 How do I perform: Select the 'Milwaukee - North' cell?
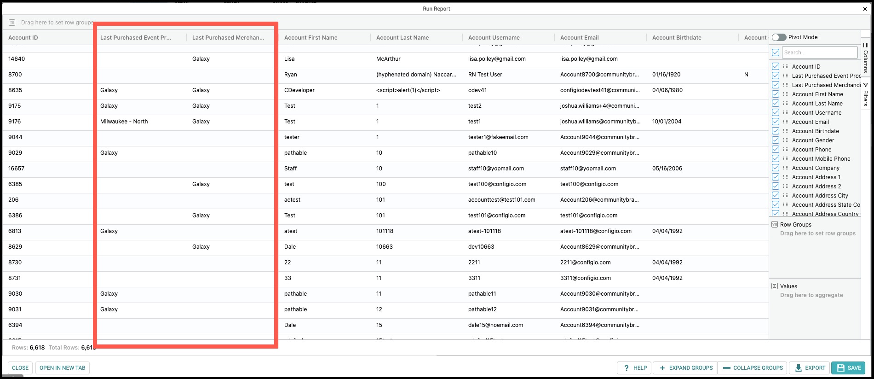click(x=124, y=122)
